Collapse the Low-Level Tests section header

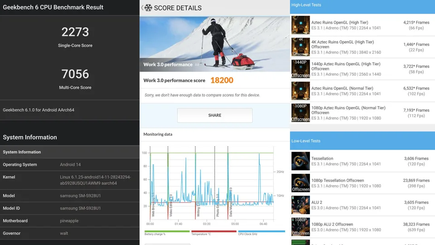362,141
